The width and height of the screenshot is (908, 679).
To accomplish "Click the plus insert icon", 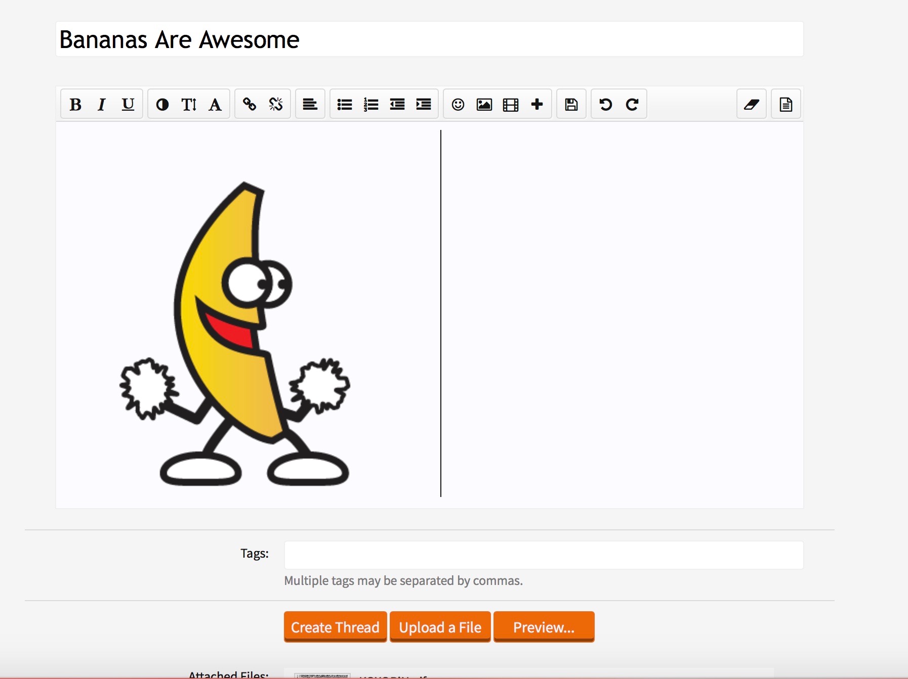I will click(x=537, y=104).
